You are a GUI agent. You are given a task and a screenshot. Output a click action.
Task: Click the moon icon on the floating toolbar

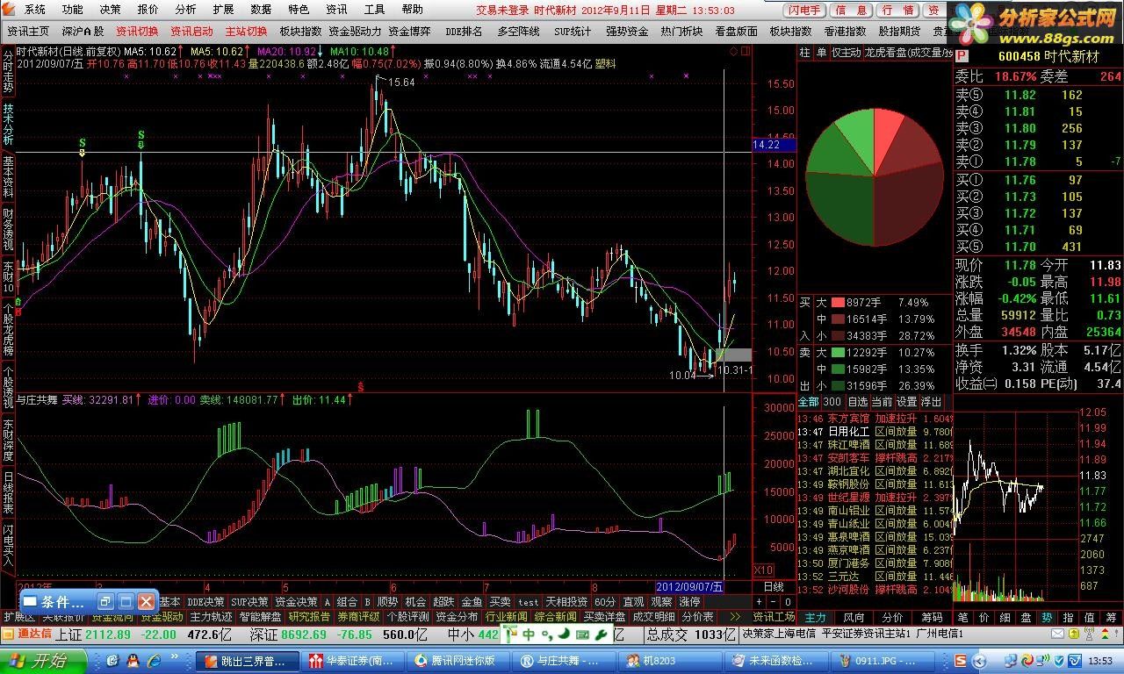pyautogui.click(x=565, y=634)
